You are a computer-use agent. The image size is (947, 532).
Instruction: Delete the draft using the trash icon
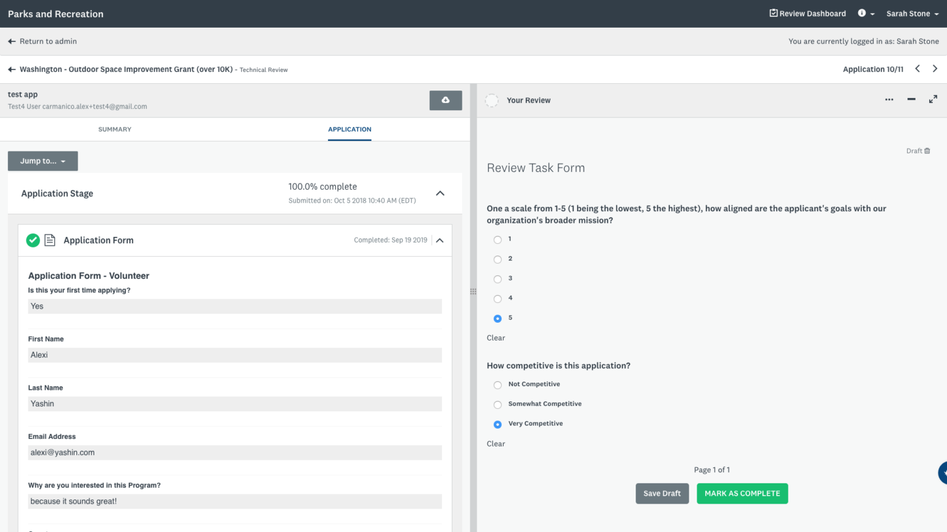[x=928, y=150]
